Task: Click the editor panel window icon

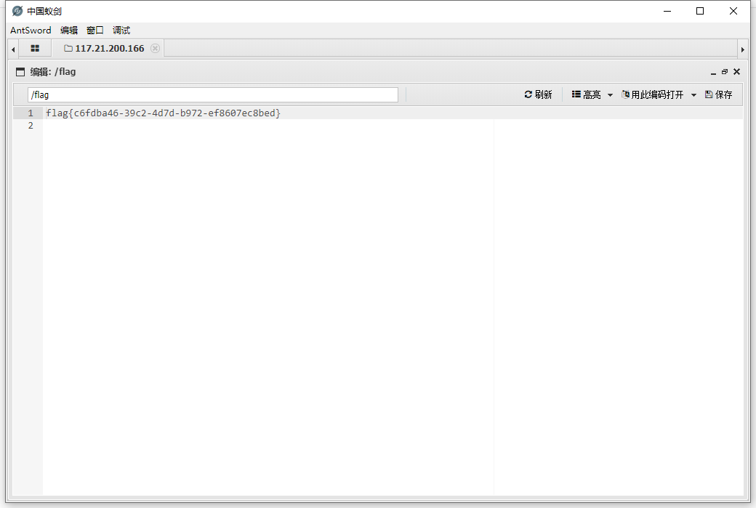Action: tap(20, 72)
